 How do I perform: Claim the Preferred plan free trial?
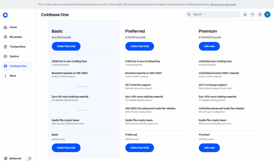pos(140,46)
